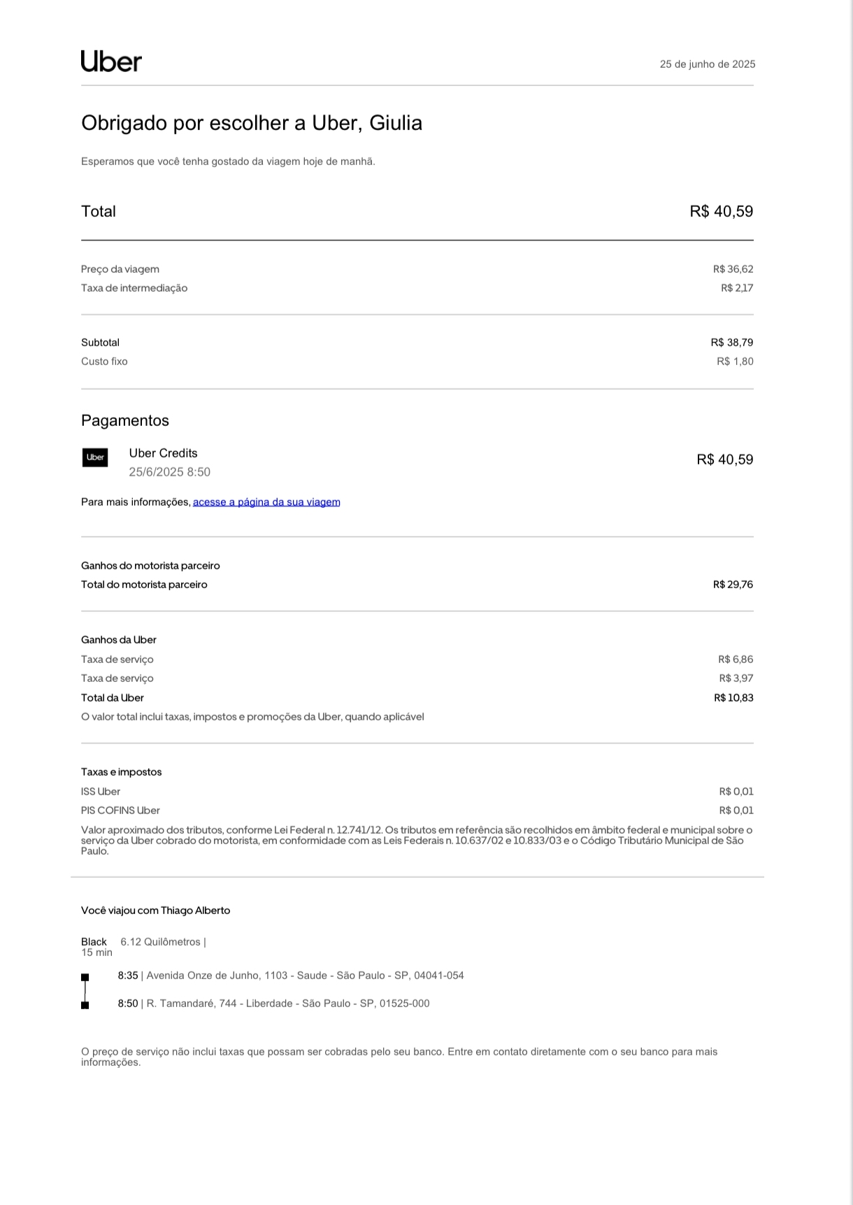The image size is (853, 1205).
Task: Select the 'Total da Uber' amount R$ 10,83
Action: coord(733,698)
